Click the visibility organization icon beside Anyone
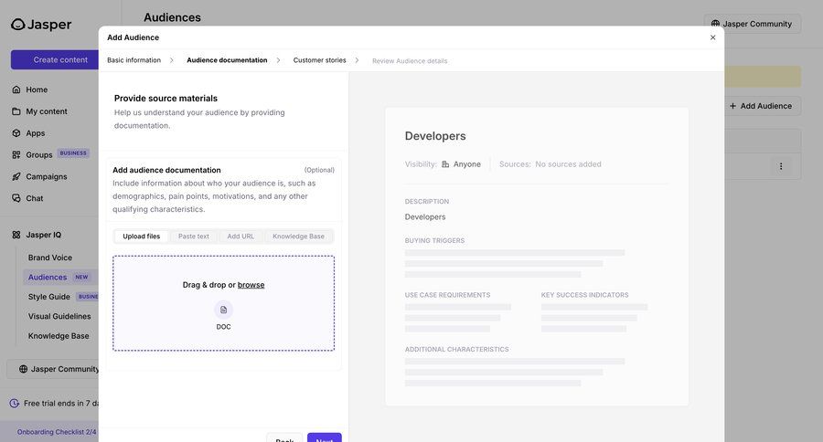Viewport: 823px width, 442px height. click(x=445, y=164)
